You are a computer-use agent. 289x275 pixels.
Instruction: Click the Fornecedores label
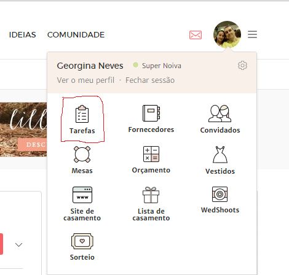pyautogui.click(x=151, y=130)
